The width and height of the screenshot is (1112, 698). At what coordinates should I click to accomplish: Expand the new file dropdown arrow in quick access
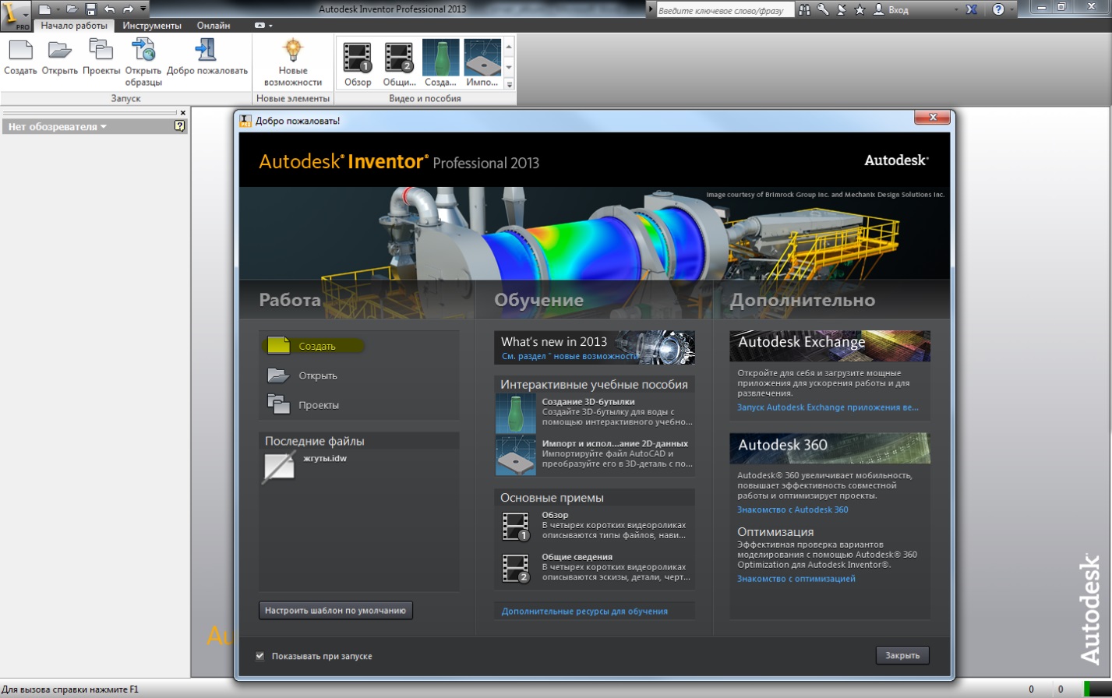57,9
